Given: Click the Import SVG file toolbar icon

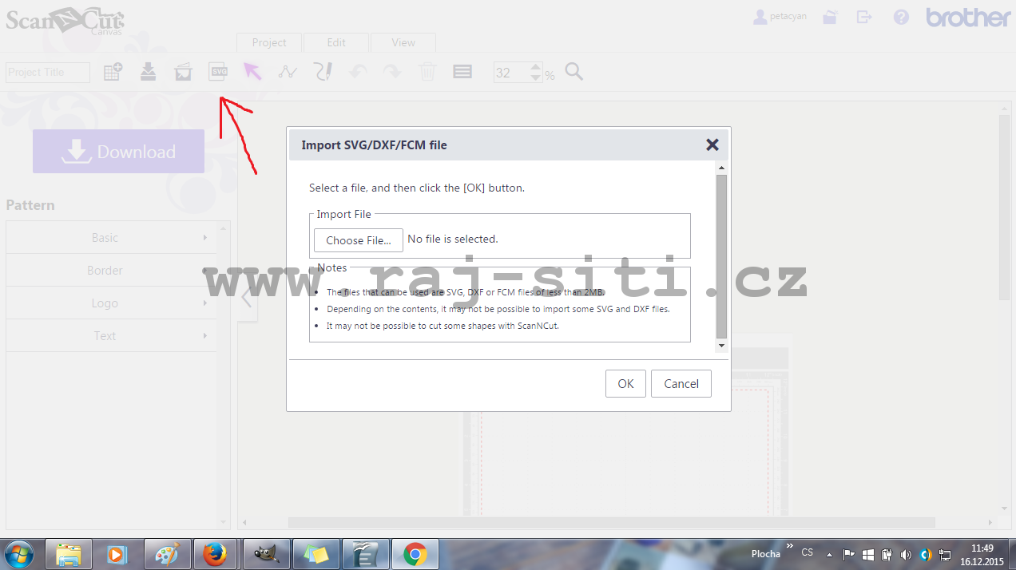Looking at the screenshot, I should (218, 72).
